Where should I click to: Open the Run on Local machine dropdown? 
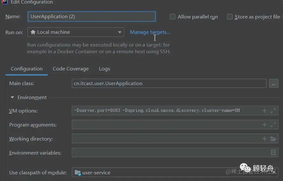(x=76, y=32)
